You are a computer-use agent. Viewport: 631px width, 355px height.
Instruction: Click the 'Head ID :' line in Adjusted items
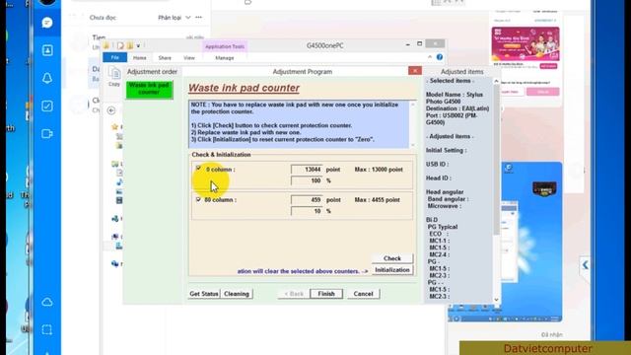click(439, 177)
